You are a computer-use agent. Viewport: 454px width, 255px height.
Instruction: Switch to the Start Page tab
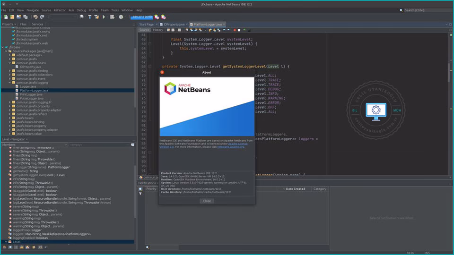146,24
